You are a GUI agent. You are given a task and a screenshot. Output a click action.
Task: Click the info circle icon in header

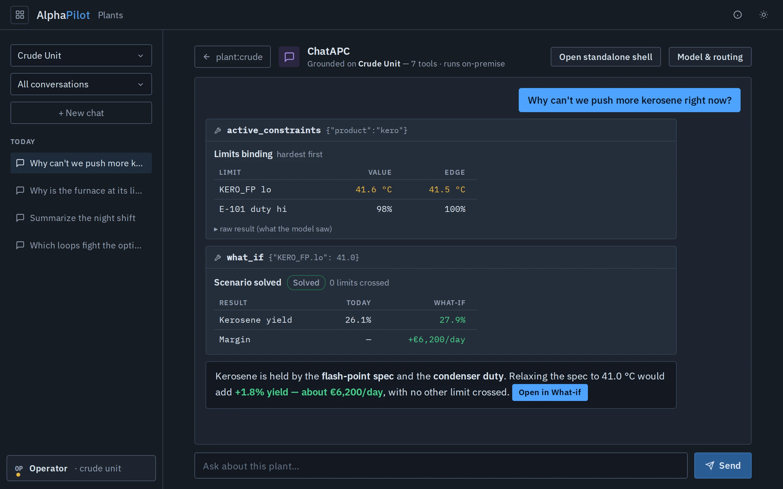point(737,15)
